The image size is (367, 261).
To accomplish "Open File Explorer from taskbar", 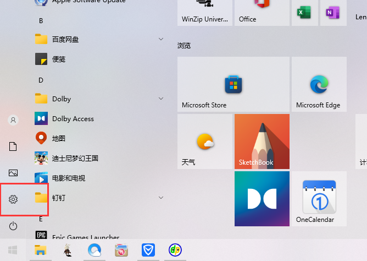I will pyautogui.click(x=41, y=250).
